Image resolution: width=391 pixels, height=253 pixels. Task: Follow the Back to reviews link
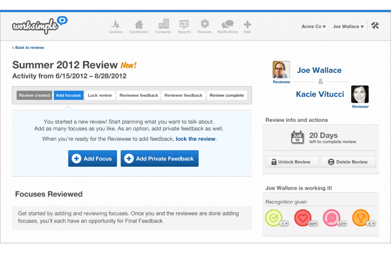(28, 48)
